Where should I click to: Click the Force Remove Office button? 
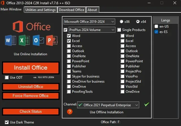click(x=31, y=96)
